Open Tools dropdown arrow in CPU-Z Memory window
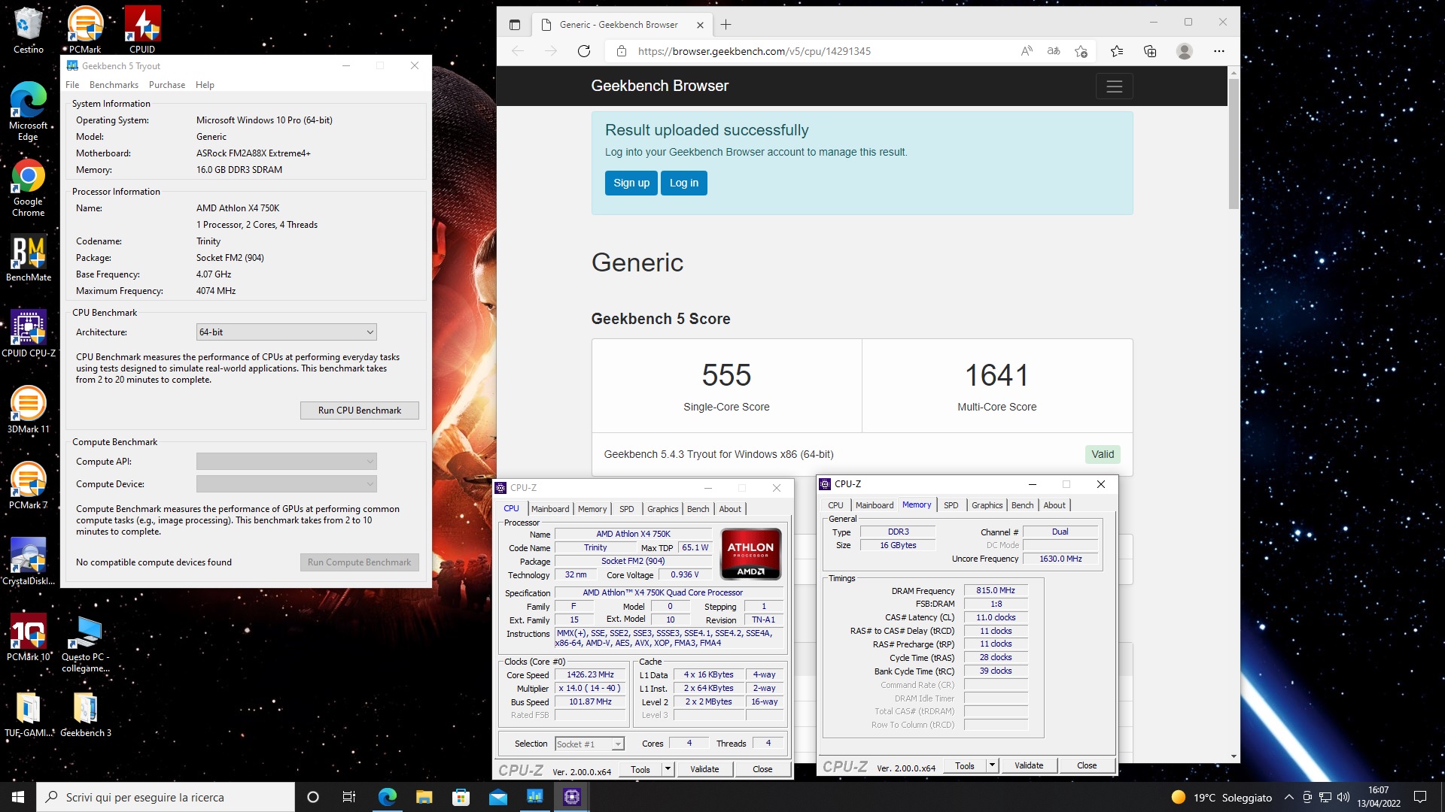This screenshot has width=1445, height=812. (x=992, y=765)
